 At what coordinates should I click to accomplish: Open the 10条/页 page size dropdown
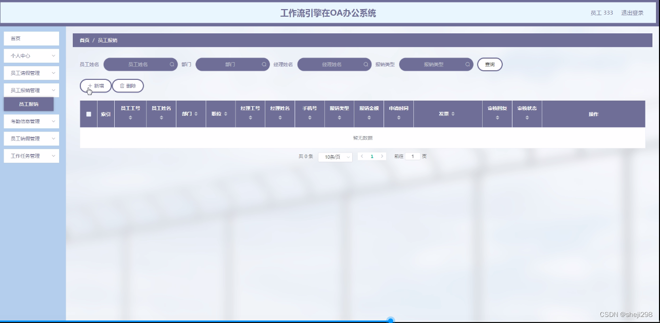click(x=335, y=156)
